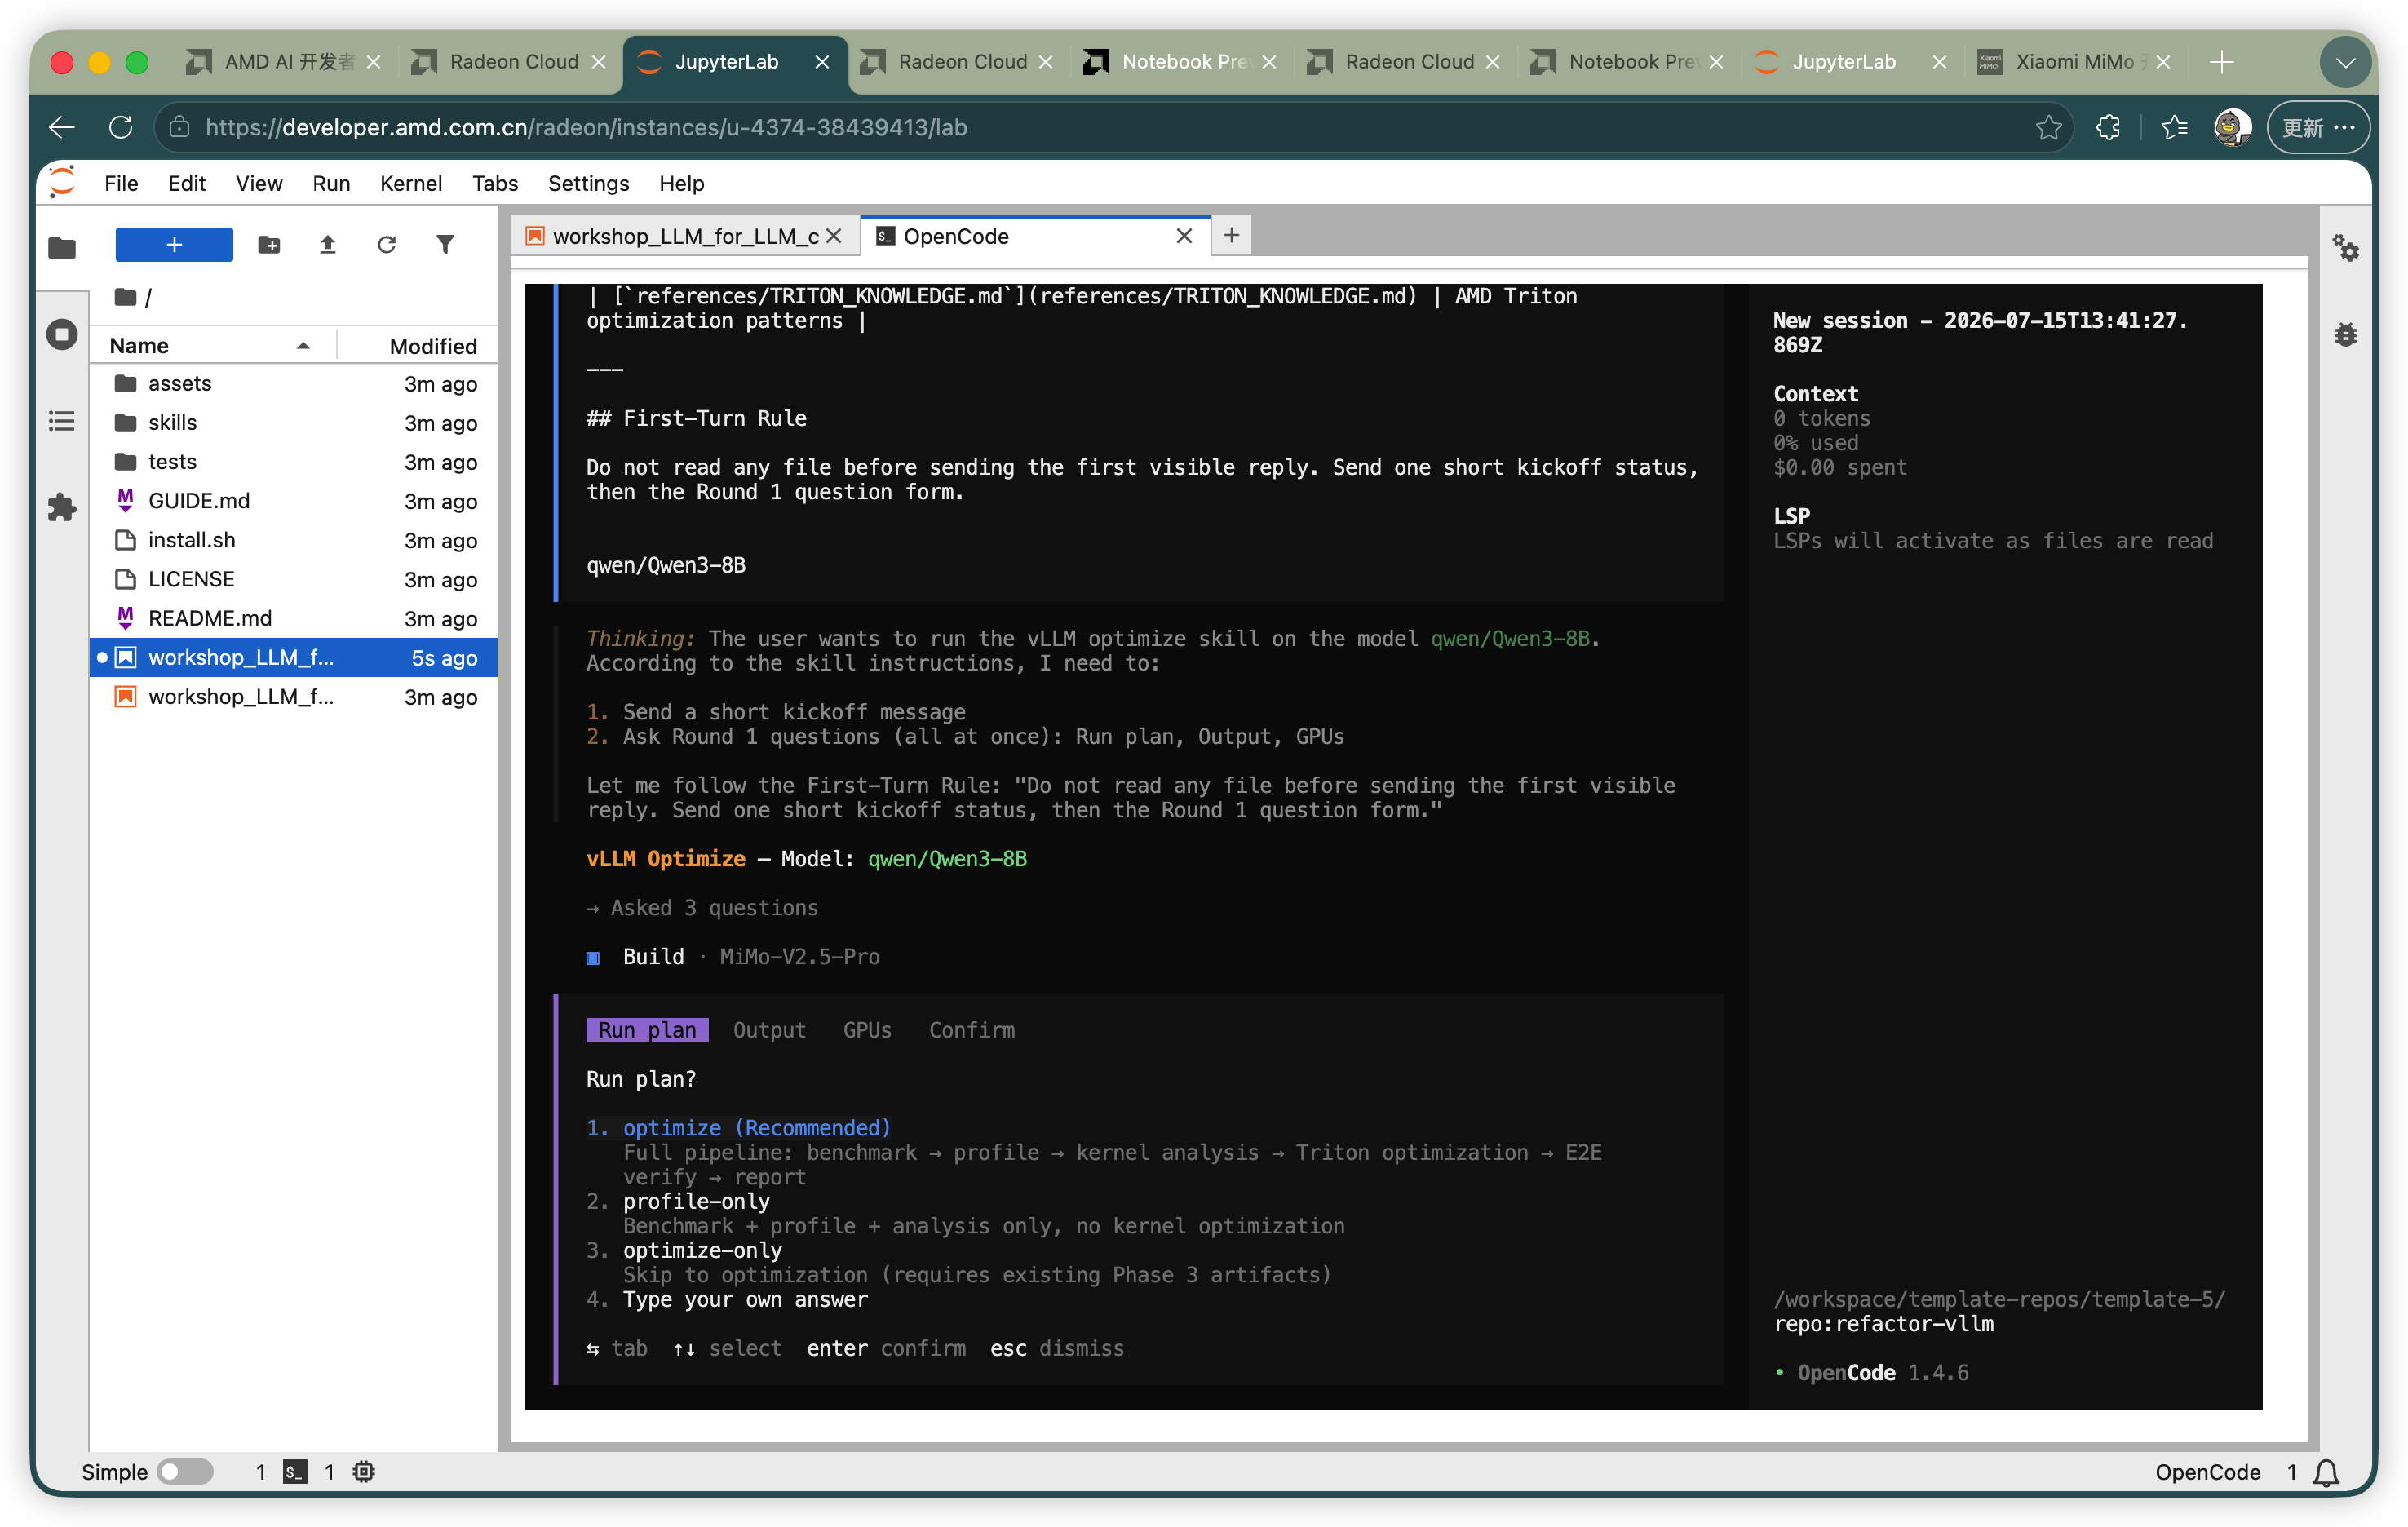Screen dimensions: 2408x1527
Task: Select the skills folder
Action: pyautogui.click(x=294, y=422)
